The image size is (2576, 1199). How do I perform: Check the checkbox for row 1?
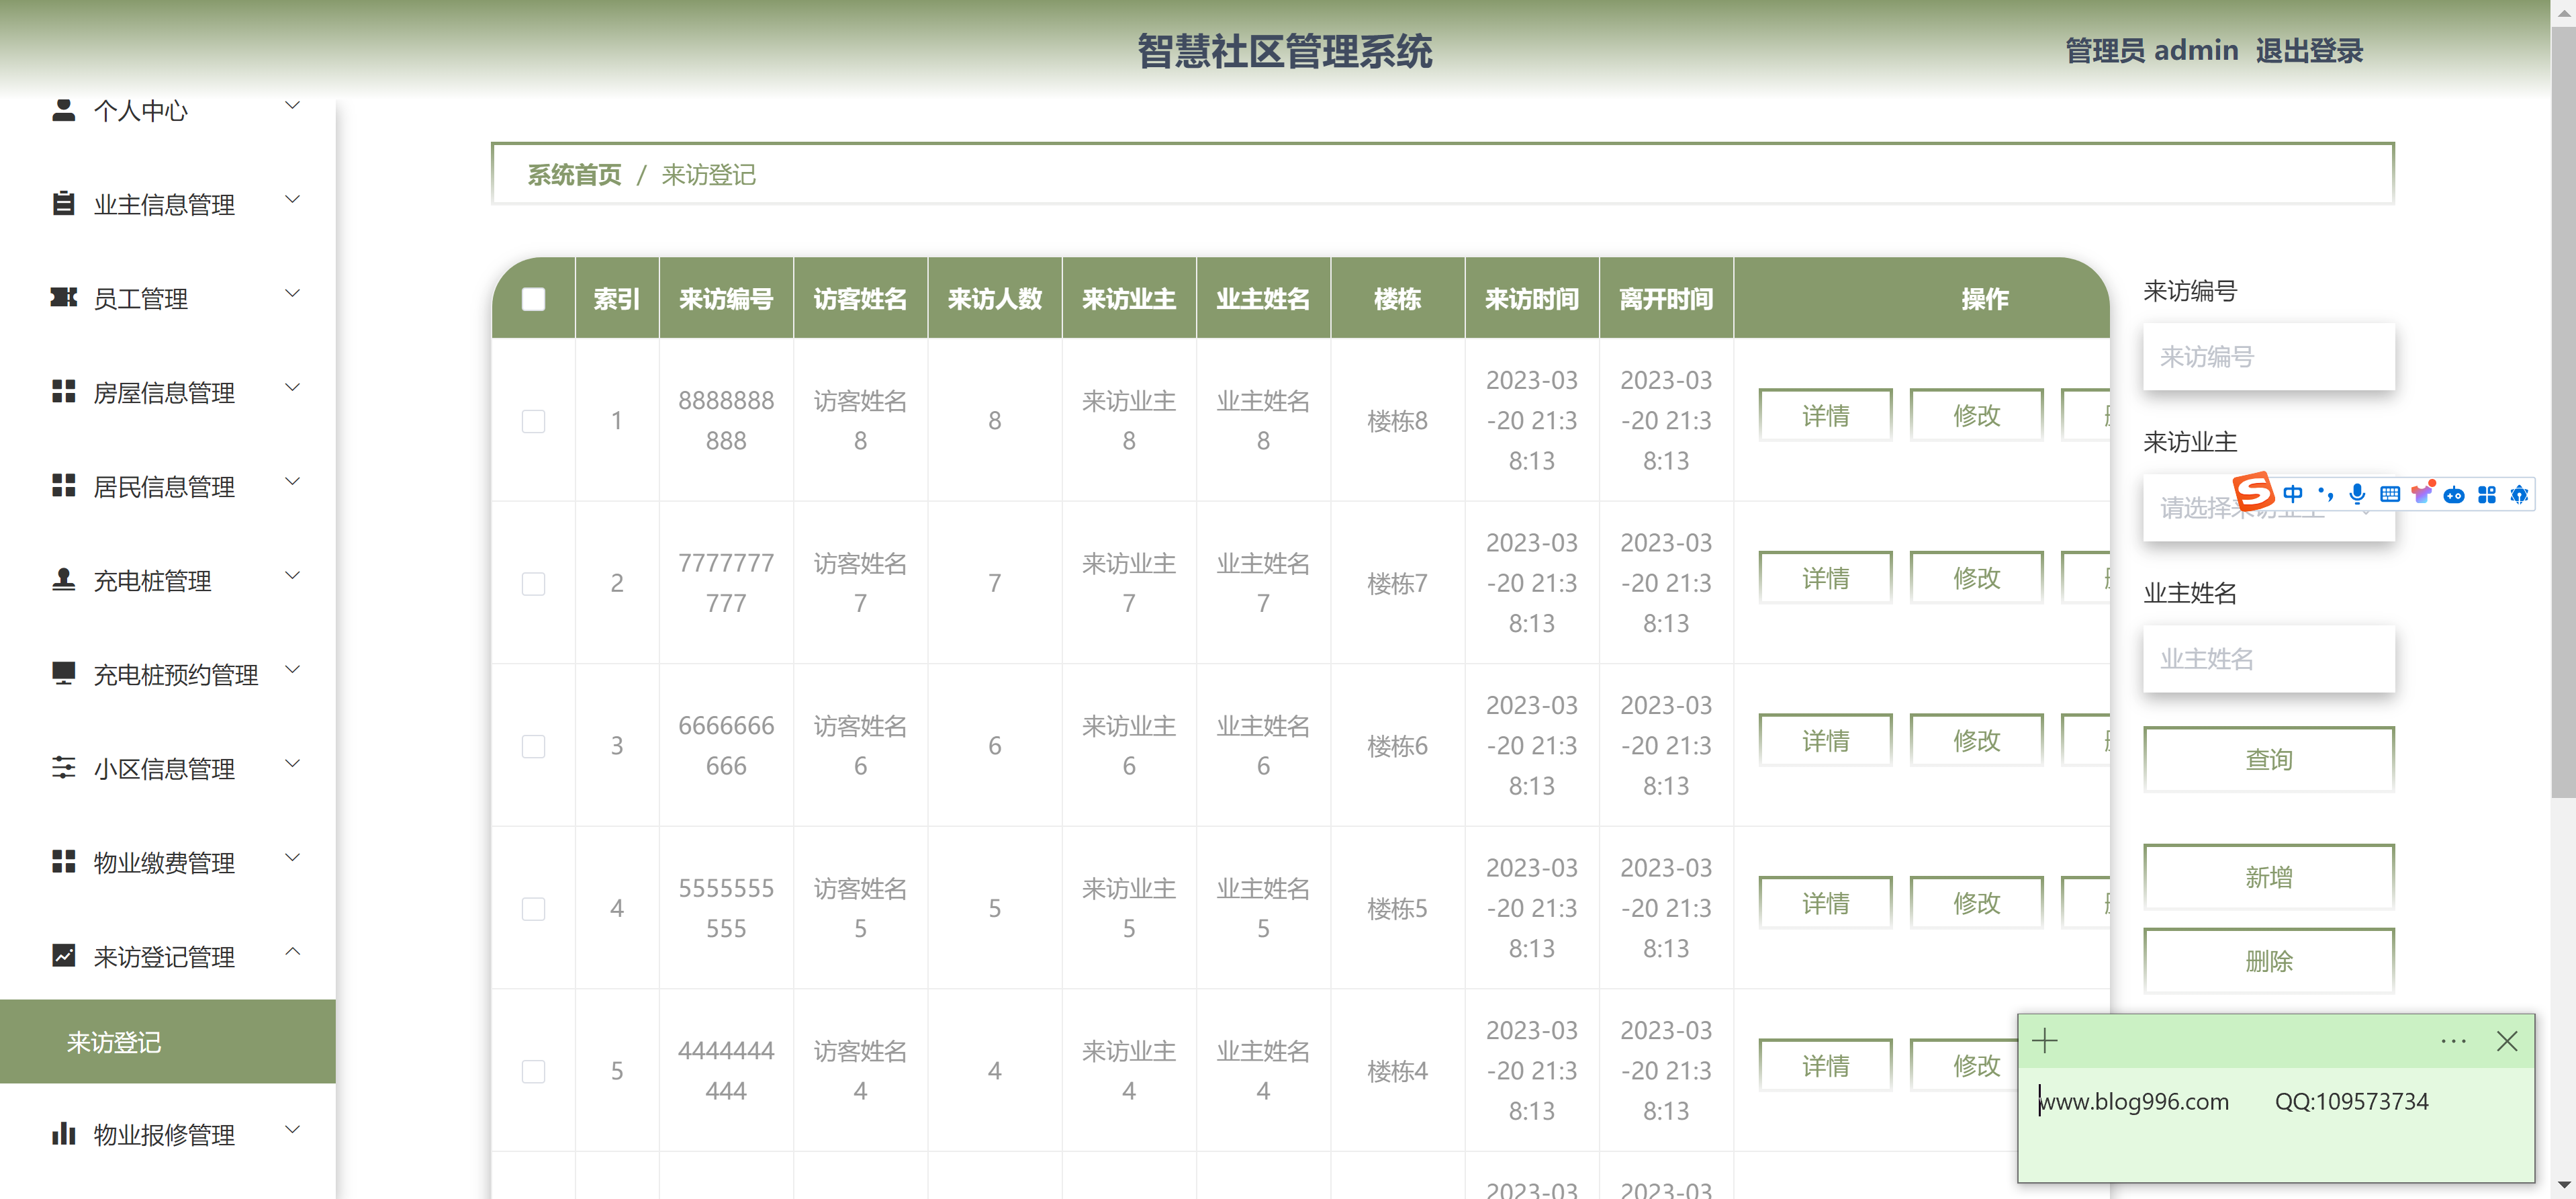[x=533, y=421]
